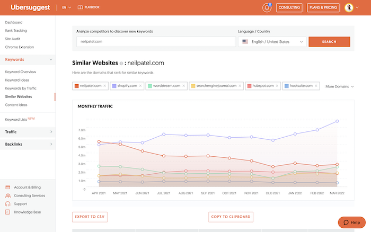The width and height of the screenshot is (371, 232).
Task: Click the competitor domain input field
Action: [x=156, y=42]
